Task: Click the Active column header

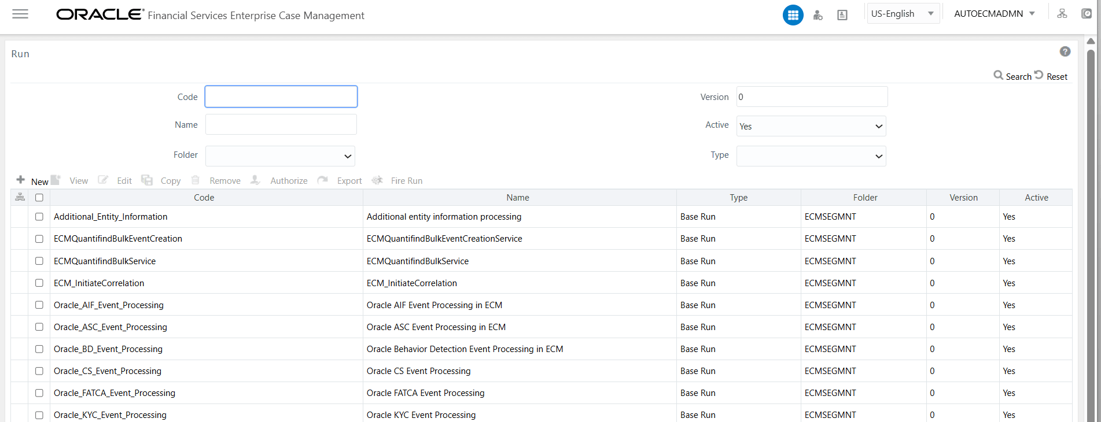Action: point(1036,198)
